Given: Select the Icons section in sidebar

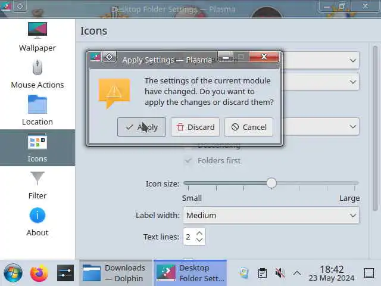Looking at the screenshot, I should coord(38,148).
